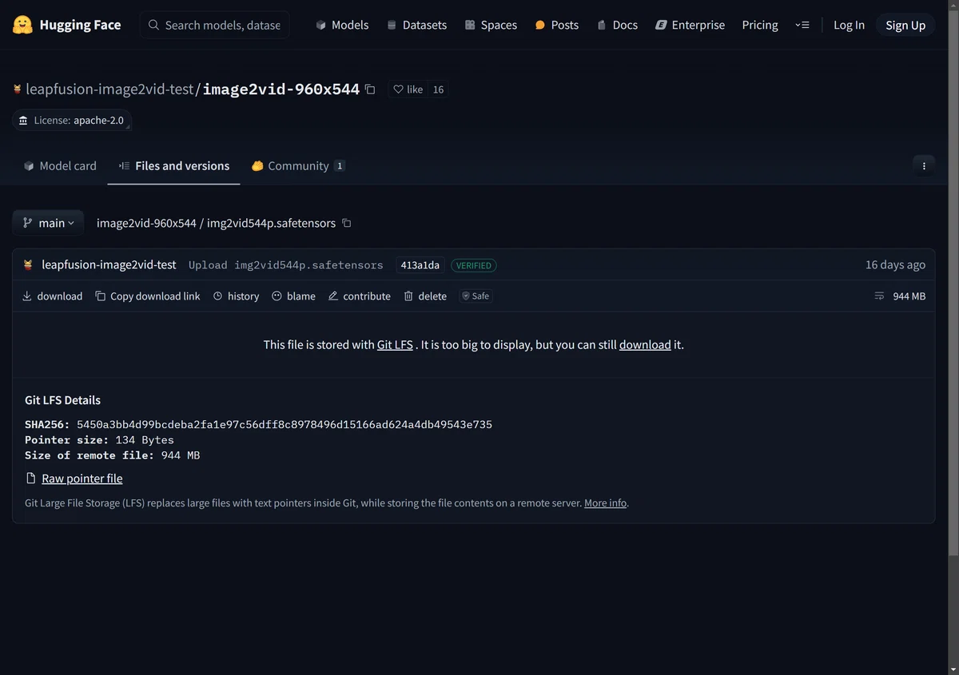Click the License apache-2.0 tag

(x=72, y=120)
